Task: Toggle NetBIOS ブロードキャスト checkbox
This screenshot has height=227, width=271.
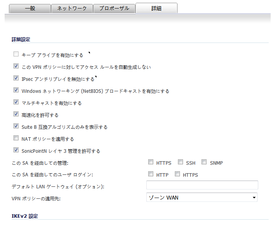Action: (x=16, y=90)
